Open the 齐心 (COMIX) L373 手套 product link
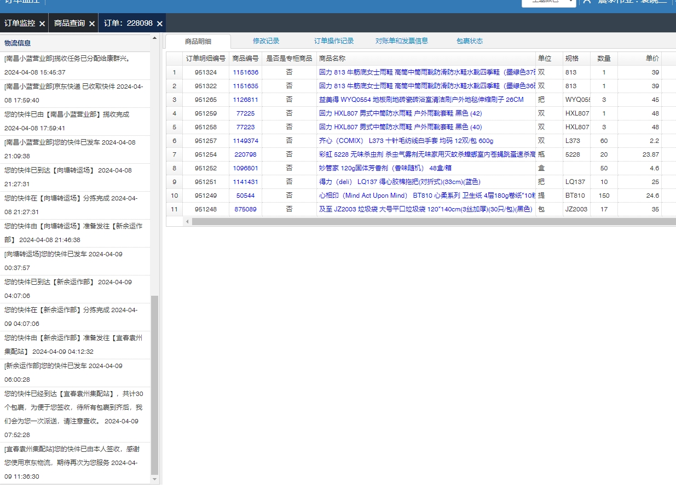Screen dimensions: 676x488 click(x=406, y=141)
